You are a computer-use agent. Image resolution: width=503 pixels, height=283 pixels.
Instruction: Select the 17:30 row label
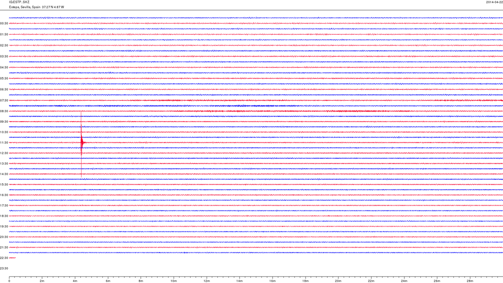4,205
